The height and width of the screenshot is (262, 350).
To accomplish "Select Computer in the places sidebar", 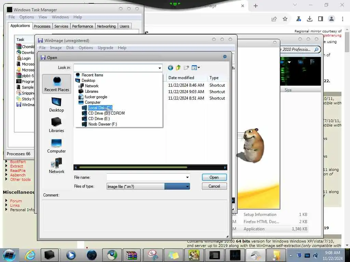I will [x=56, y=146].
